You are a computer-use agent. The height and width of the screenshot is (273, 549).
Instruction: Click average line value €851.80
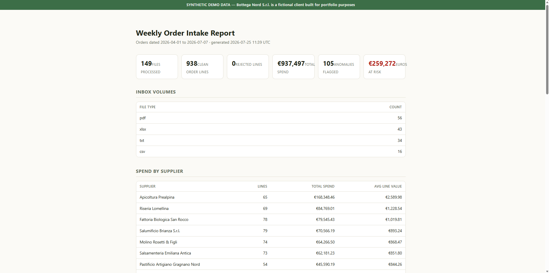coord(395,253)
